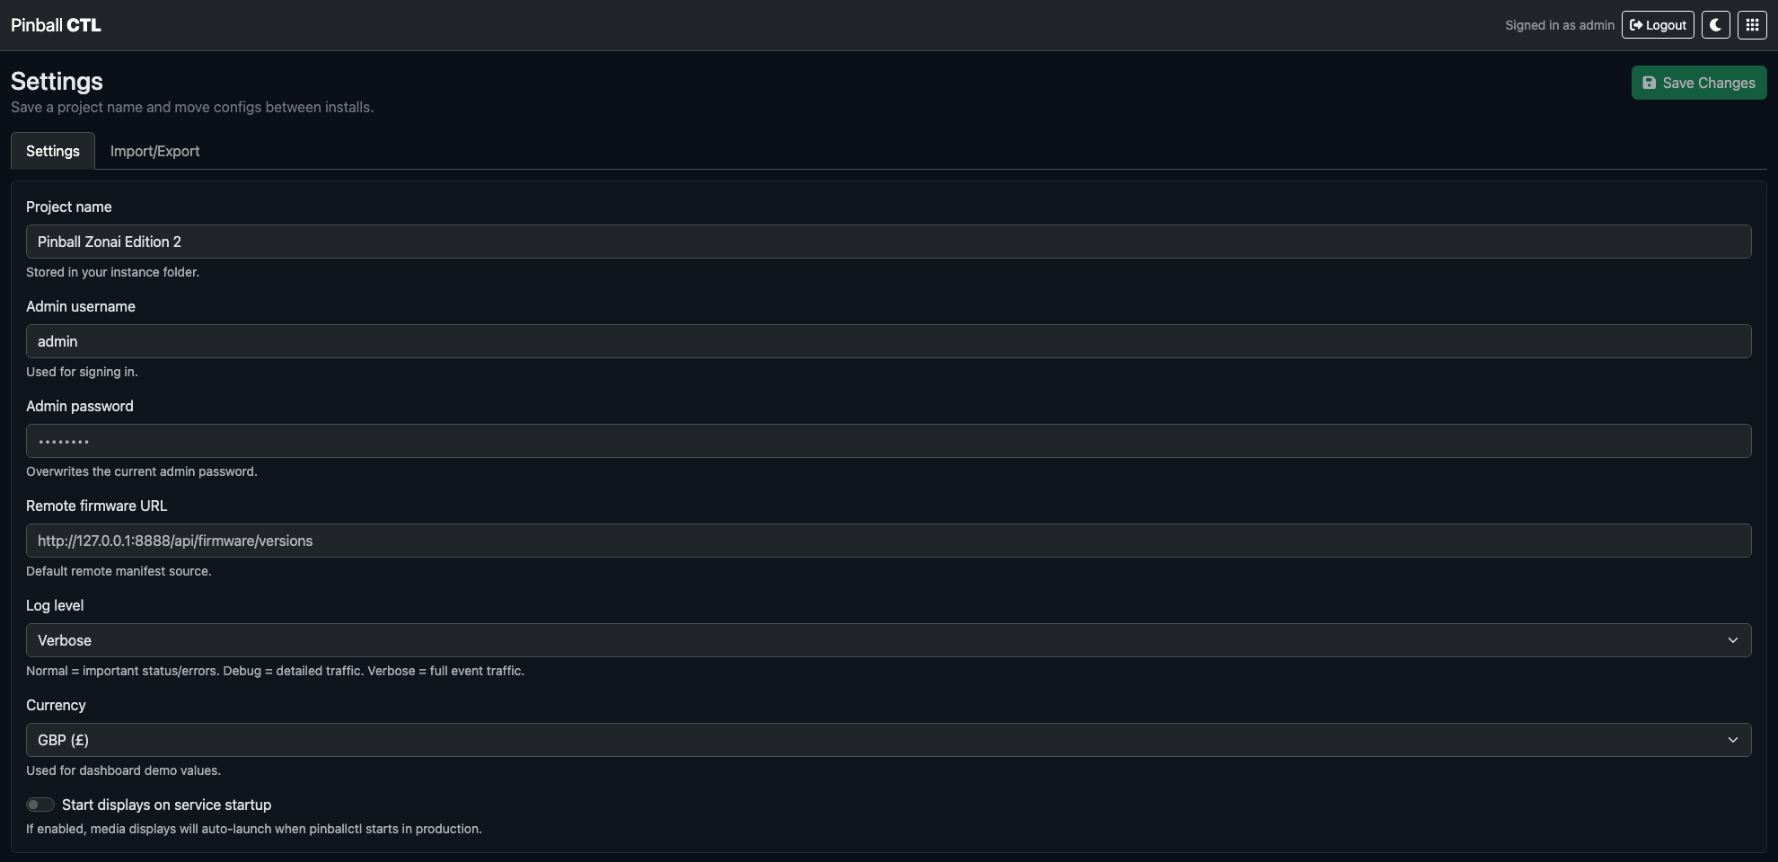
Task: Select the Admin password field
Action: tap(888, 441)
